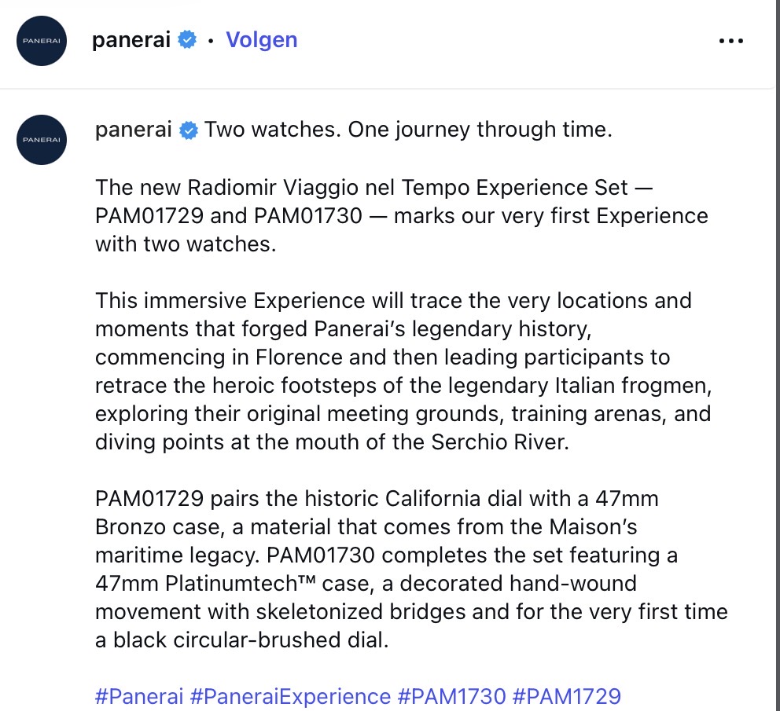The height and width of the screenshot is (711, 780).
Task: Open the panerai username starting the caption
Action: point(133,130)
